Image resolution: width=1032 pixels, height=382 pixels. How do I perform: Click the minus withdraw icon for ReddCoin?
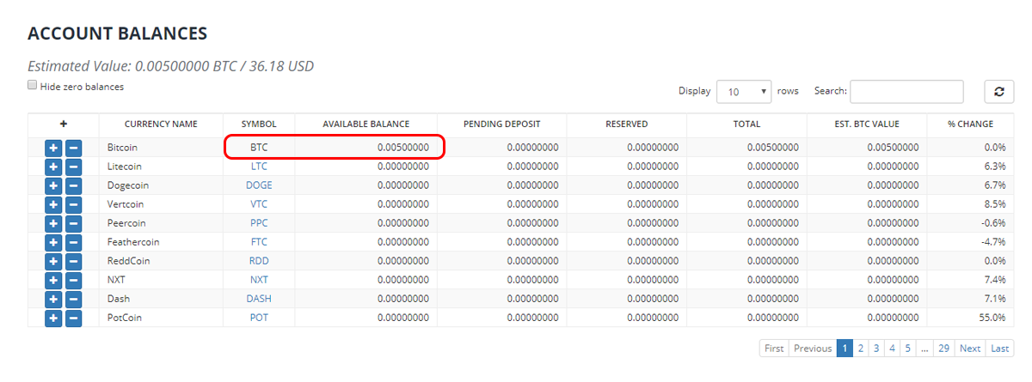pyautogui.click(x=73, y=261)
